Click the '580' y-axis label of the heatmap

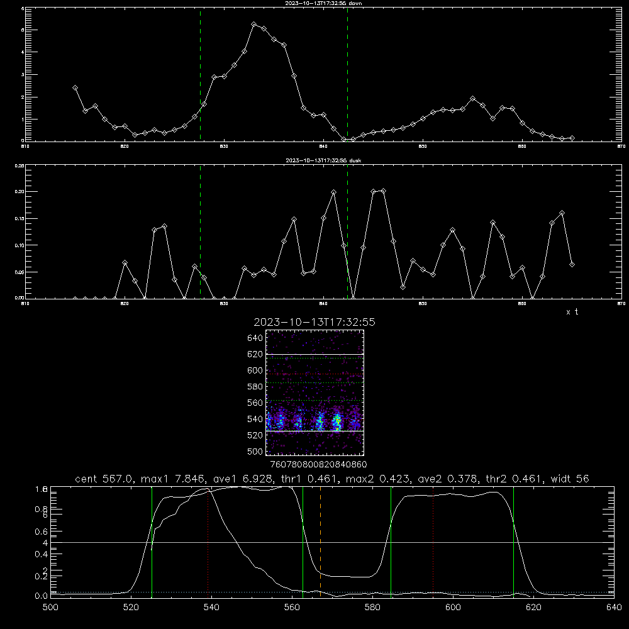click(255, 387)
